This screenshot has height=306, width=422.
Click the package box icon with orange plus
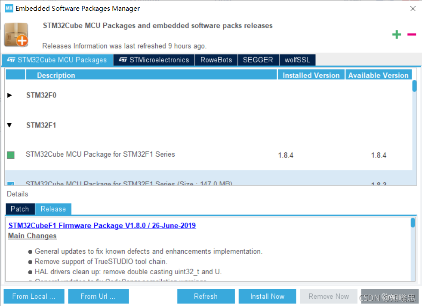pyautogui.click(x=16, y=35)
